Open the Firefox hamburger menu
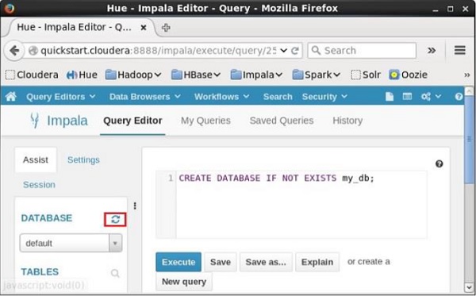The image size is (476, 296). [x=460, y=51]
